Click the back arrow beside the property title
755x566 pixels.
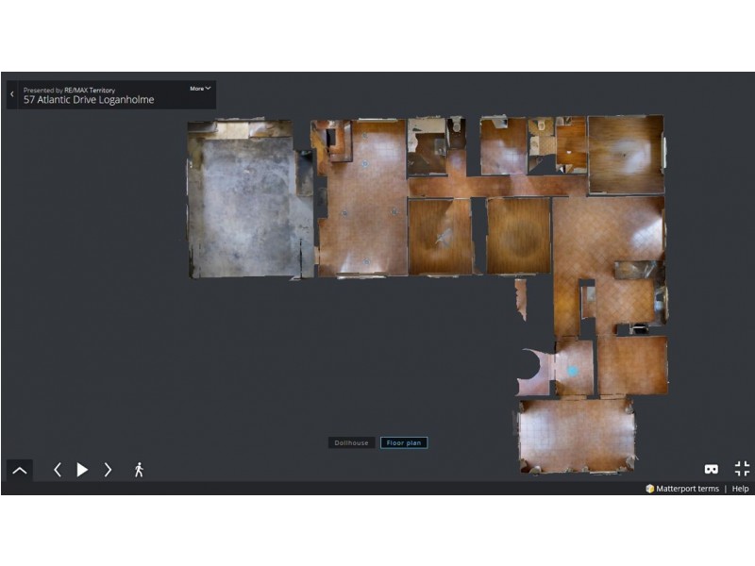pyautogui.click(x=12, y=94)
